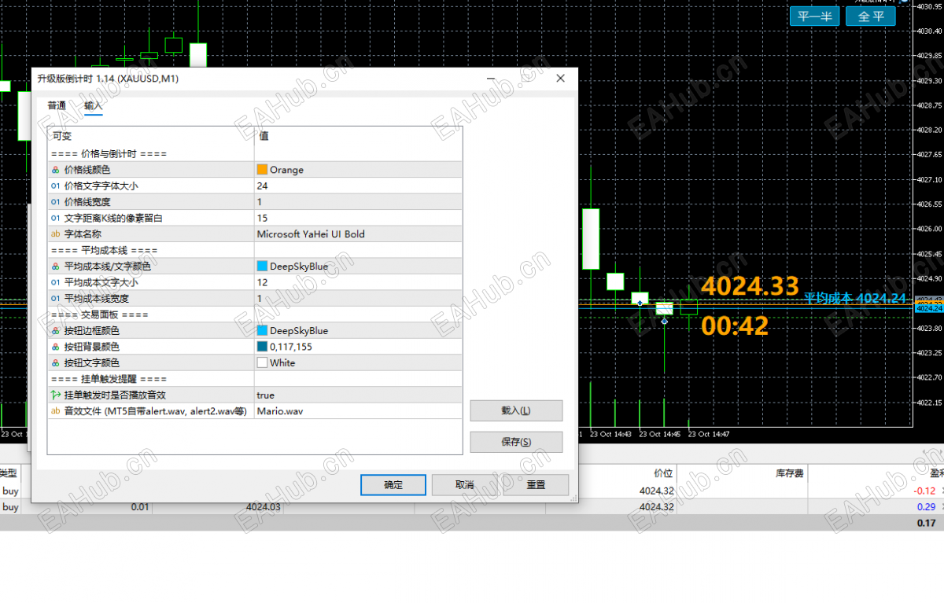
Task: Switch to the 普通 tab
Action: (57, 105)
